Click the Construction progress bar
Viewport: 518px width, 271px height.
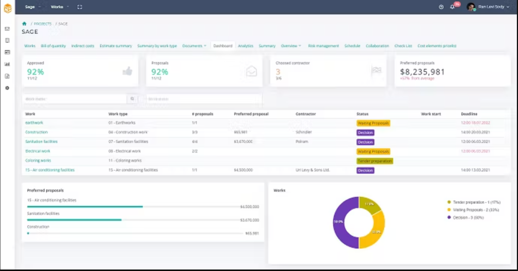click(x=135, y=233)
